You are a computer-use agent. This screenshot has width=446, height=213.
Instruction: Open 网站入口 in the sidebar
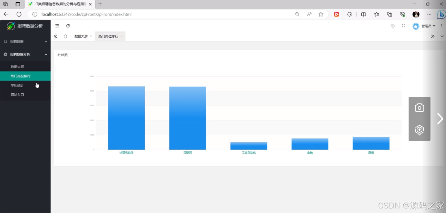pos(25,95)
